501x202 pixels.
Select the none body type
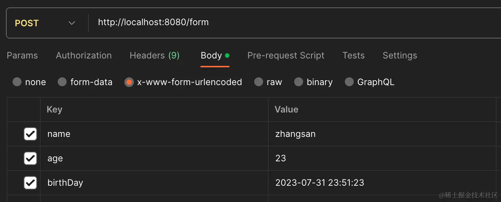17,82
